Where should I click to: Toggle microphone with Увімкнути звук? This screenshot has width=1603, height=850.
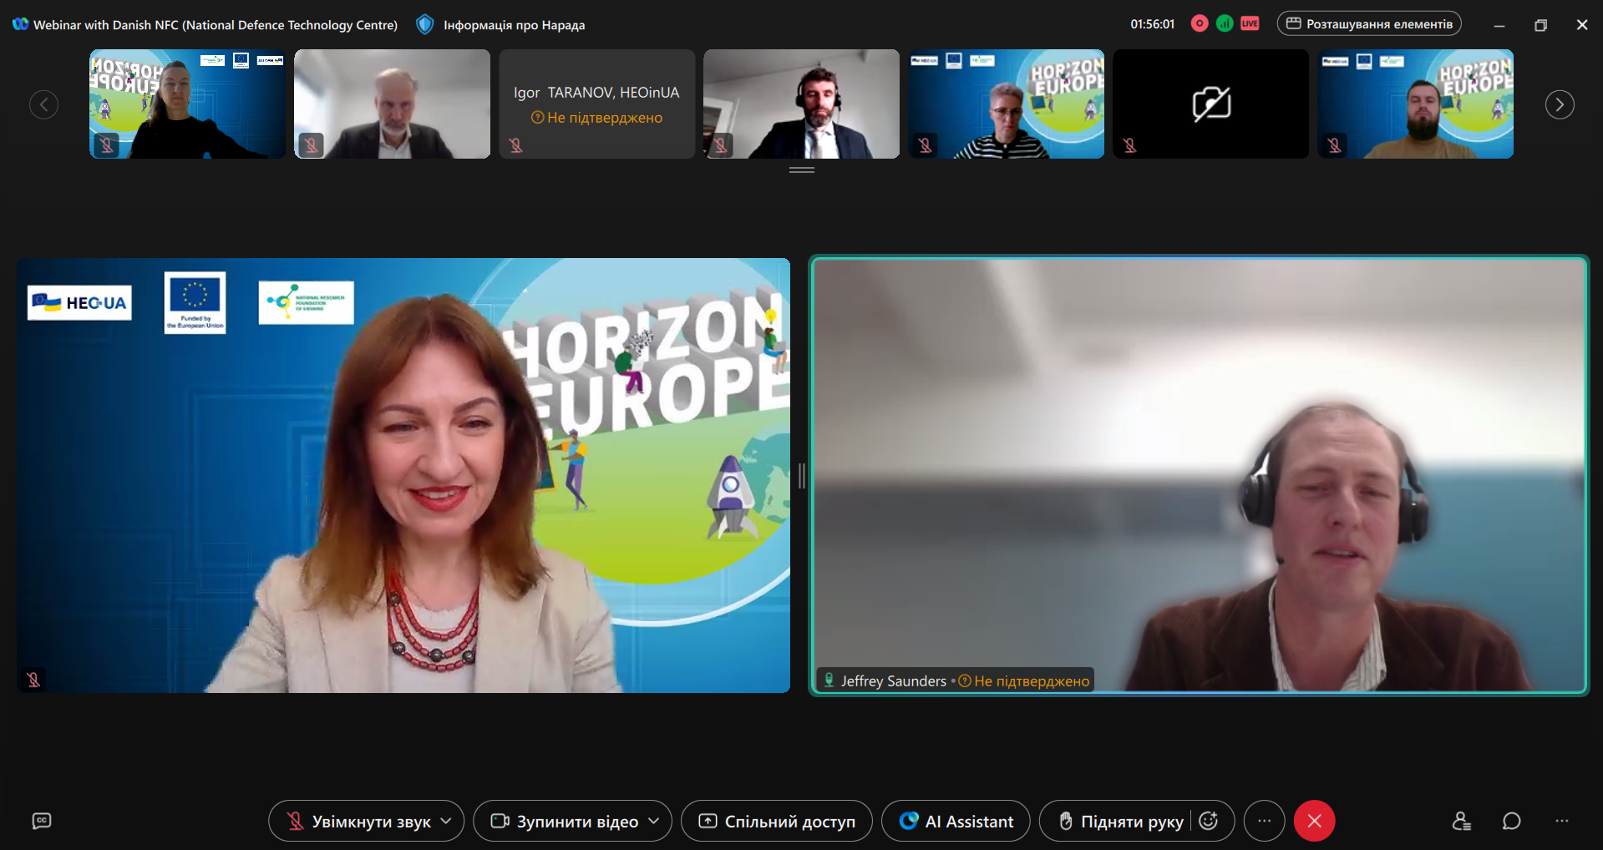[x=358, y=822]
